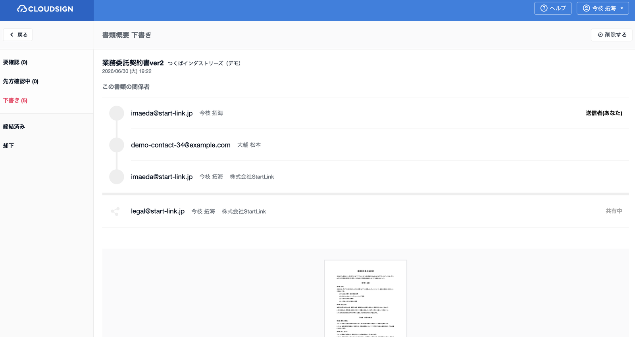Click the 削除する delete button
This screenshot has height=337, width=635.
click(x=612, y=35)
